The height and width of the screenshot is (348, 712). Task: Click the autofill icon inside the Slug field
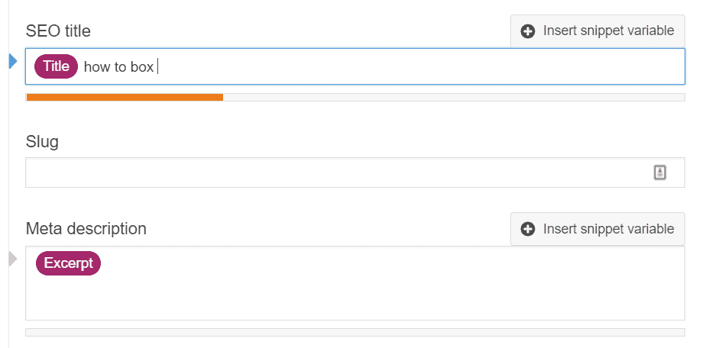[660, 172]
